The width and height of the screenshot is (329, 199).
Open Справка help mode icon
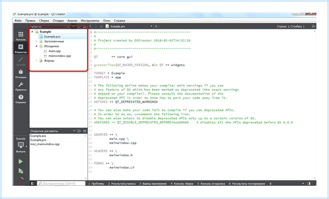tap(21, 99)
